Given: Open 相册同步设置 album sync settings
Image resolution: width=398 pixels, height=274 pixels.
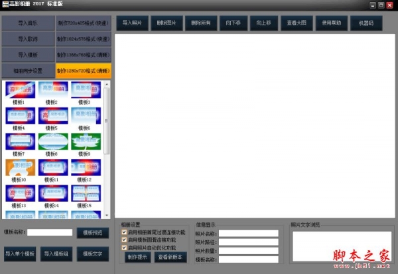Looking at the screenshot, I should click(28, 71).
